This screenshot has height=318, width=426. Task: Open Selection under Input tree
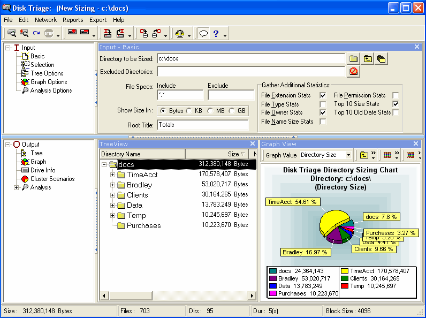tap(42, 65)
